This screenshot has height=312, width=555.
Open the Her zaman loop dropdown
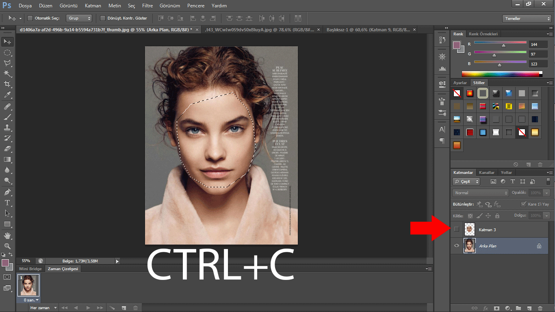click(x=43, y=308)
